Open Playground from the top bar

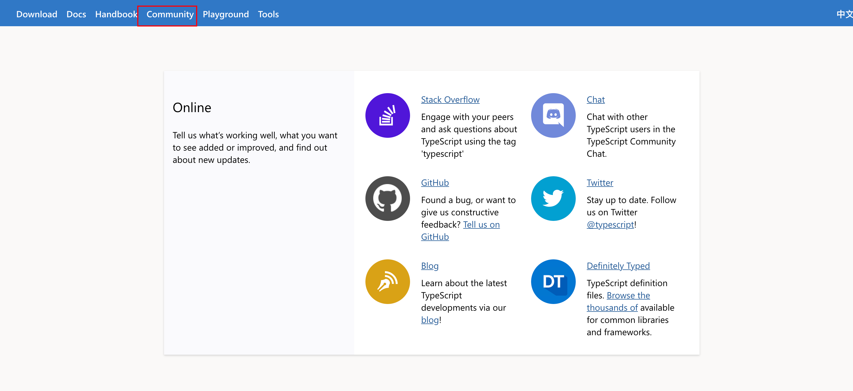(225, 14)
